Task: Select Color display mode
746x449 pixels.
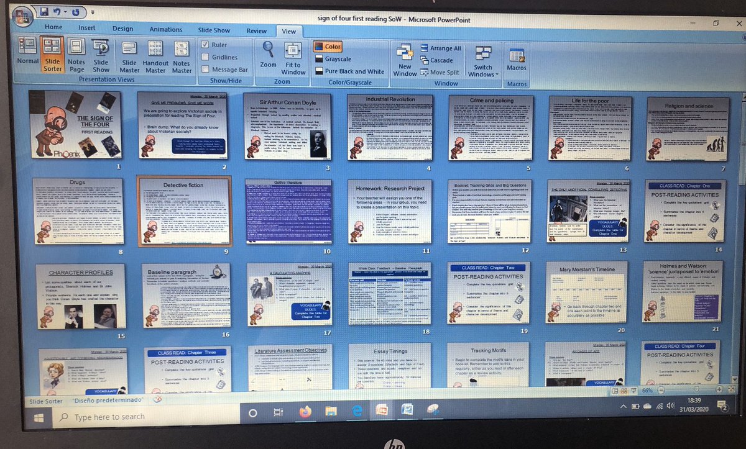Action: [328, 46]
